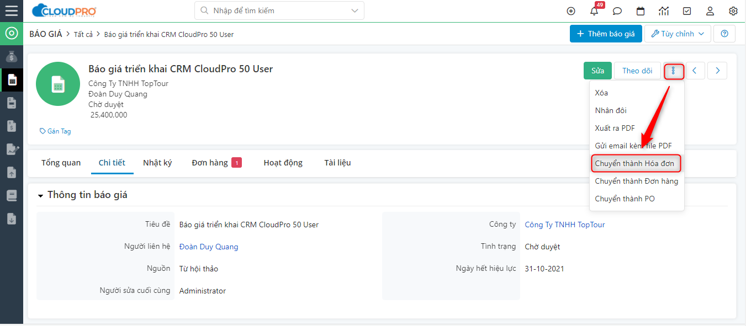Open the user profile icon
The width and height of the screenshot is (746, 326).
click(710, 11)
